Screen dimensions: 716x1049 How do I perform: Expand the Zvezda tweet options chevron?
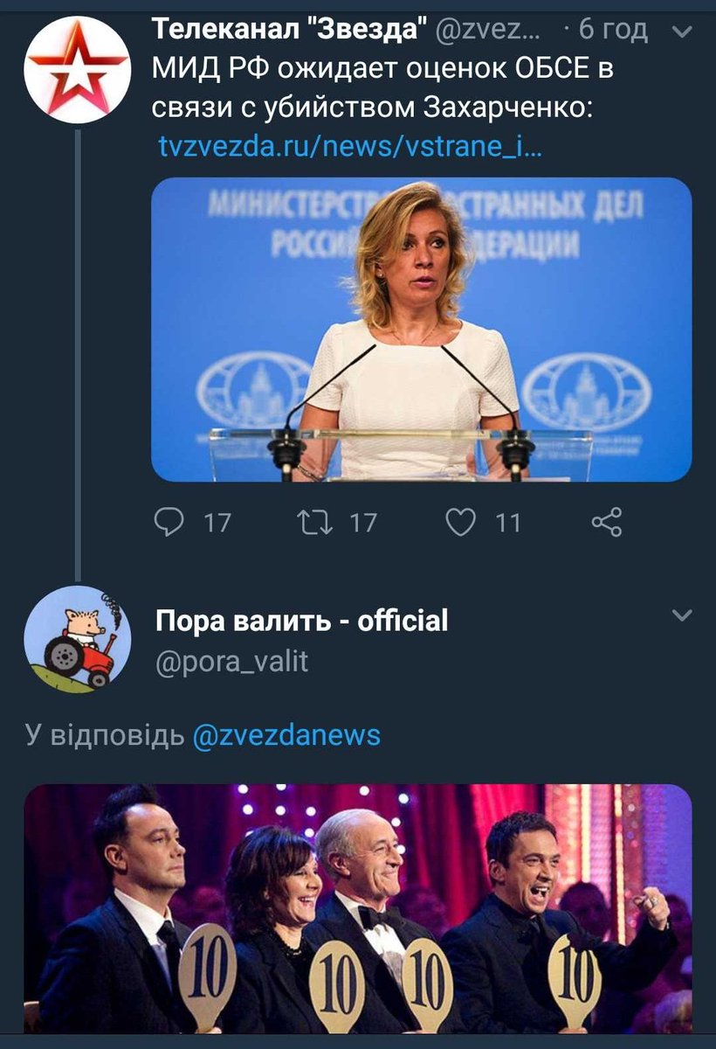pos(683,31)
